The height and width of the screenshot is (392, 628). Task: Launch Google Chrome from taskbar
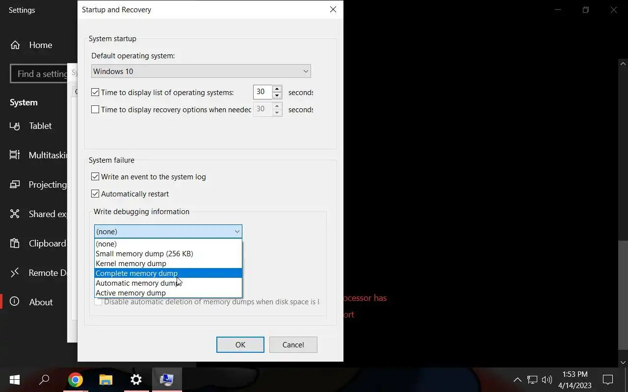pos(75,380)
